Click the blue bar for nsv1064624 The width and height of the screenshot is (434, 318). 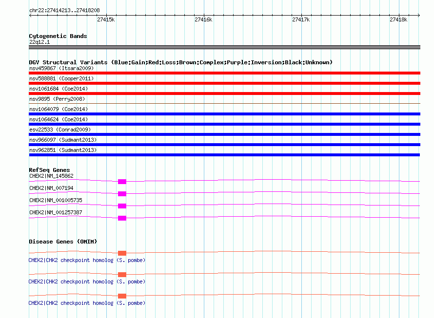click(224, 124)
